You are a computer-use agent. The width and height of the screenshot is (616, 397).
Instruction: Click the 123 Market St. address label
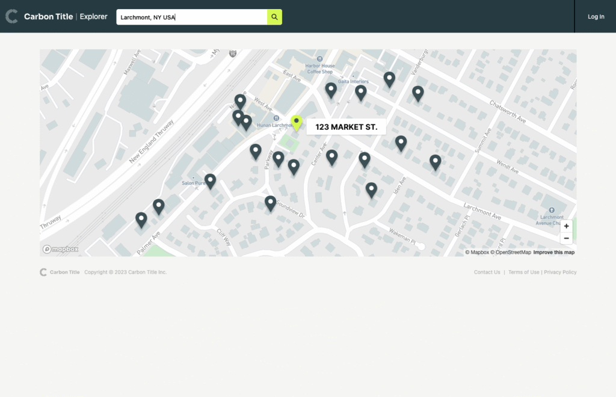coord(346,127)
